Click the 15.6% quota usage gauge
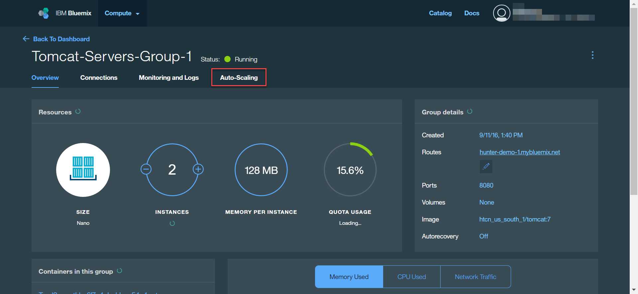The image size is (638, 294). [x=350, y=170]
